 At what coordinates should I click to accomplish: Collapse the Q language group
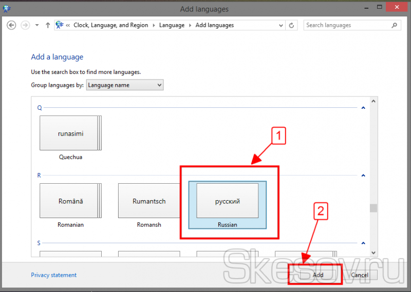[x=363, y=108]
